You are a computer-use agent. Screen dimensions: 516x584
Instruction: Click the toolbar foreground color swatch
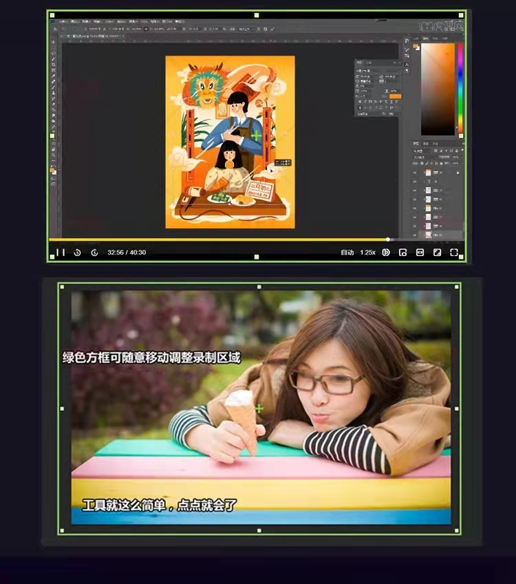[x=52, y=170]
